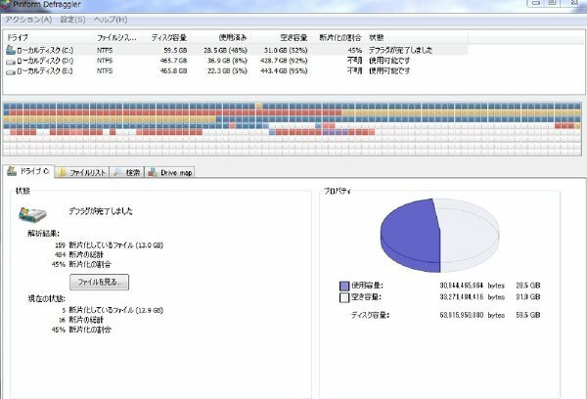Click the 36.9 GB (8%) used cell
Image resolution: width=587 pixels, height=399 pixels.
point(227,61)
